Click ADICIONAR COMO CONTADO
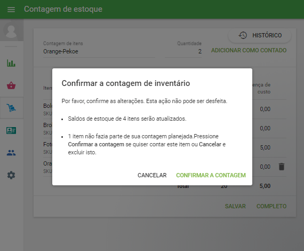The image size is (304, 251). coord(249,50)
